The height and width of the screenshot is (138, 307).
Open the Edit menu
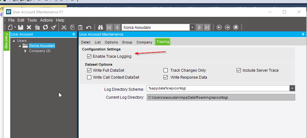[21, 20]
